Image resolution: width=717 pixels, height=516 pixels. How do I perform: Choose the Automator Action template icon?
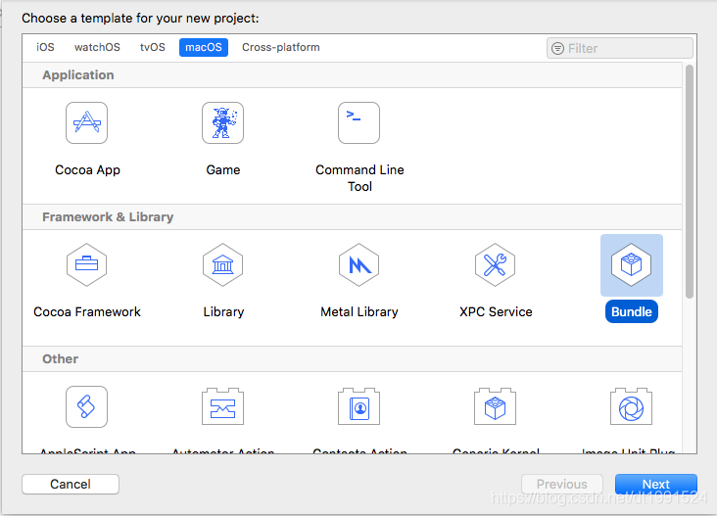tap(222, 406)
